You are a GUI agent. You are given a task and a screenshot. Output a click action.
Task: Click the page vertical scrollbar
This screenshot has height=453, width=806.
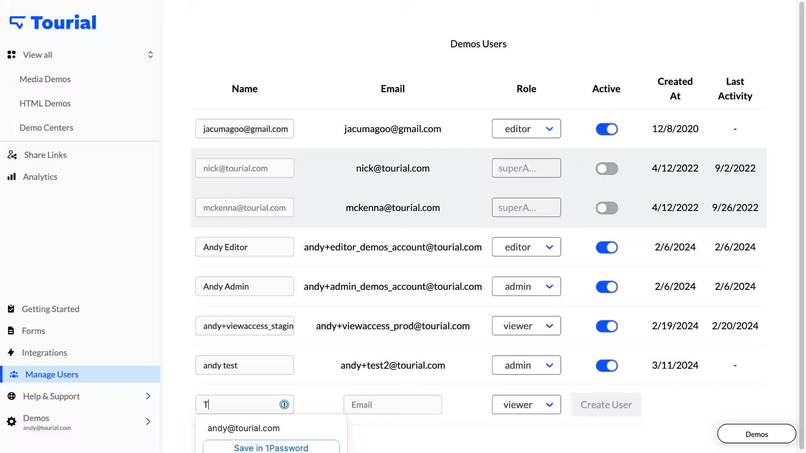tap(801, 226)
